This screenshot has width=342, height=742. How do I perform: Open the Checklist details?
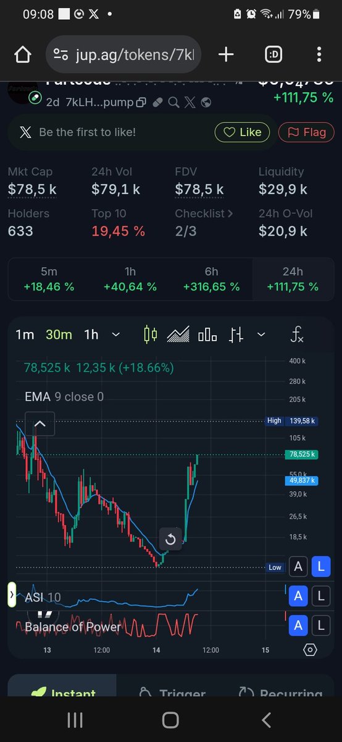[x=204, y=213]
